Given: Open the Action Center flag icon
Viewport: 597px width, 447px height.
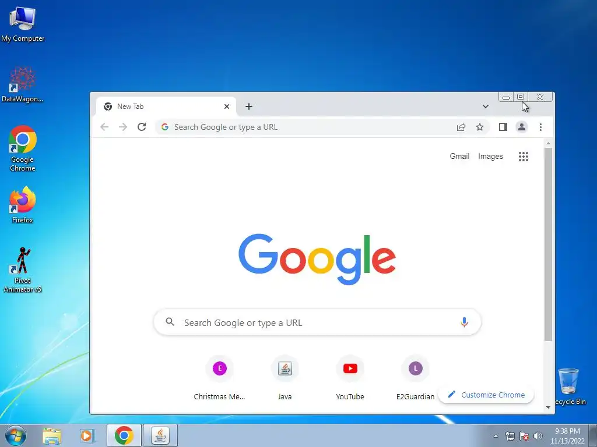Looking at the screenshot, I should coord(524,436).
